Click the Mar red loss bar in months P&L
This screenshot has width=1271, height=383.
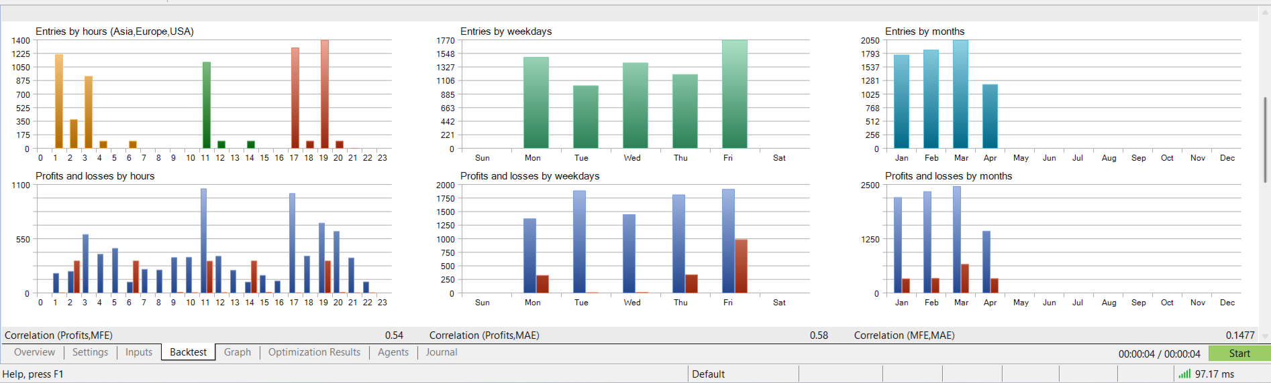965,279
